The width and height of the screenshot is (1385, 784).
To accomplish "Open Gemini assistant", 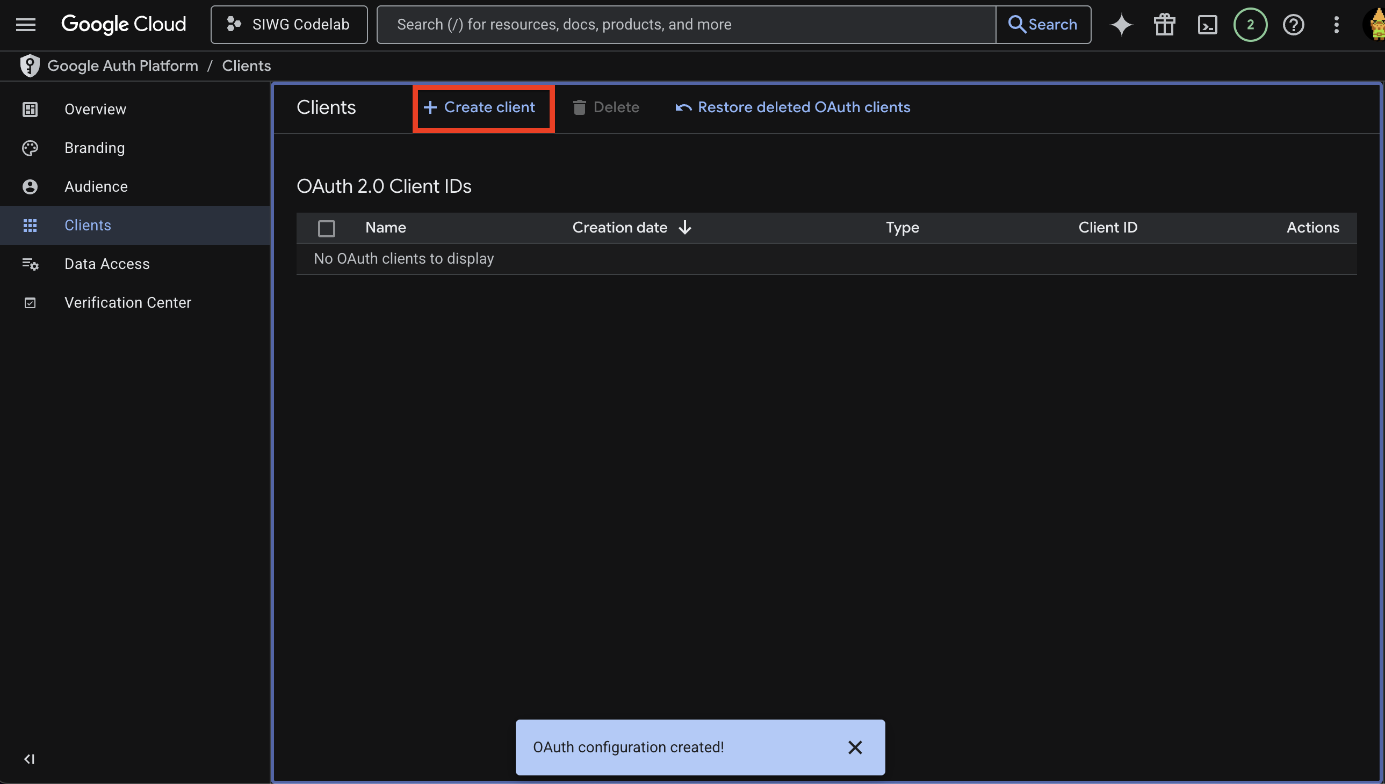I will pyautogui.click(x=1121, y=24).
